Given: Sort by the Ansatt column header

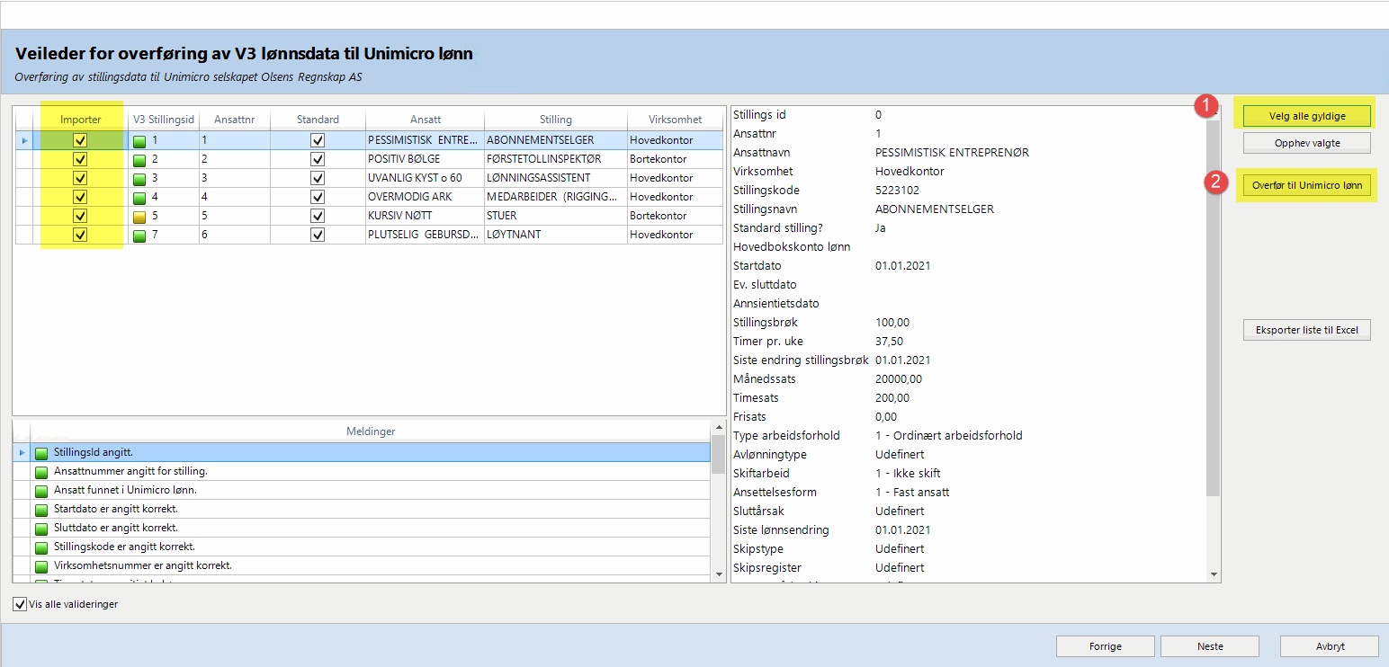Looking at the screenshot, I should click(425, 119).
